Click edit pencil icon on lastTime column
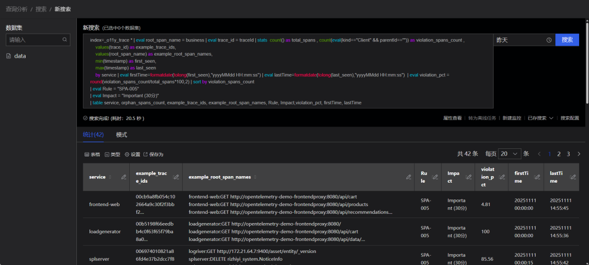 click(x=573, y=177)
